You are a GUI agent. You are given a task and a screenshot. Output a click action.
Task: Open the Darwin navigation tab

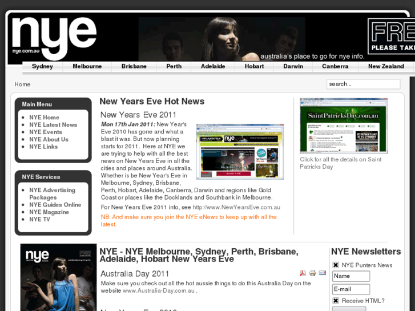click(293, 66)
